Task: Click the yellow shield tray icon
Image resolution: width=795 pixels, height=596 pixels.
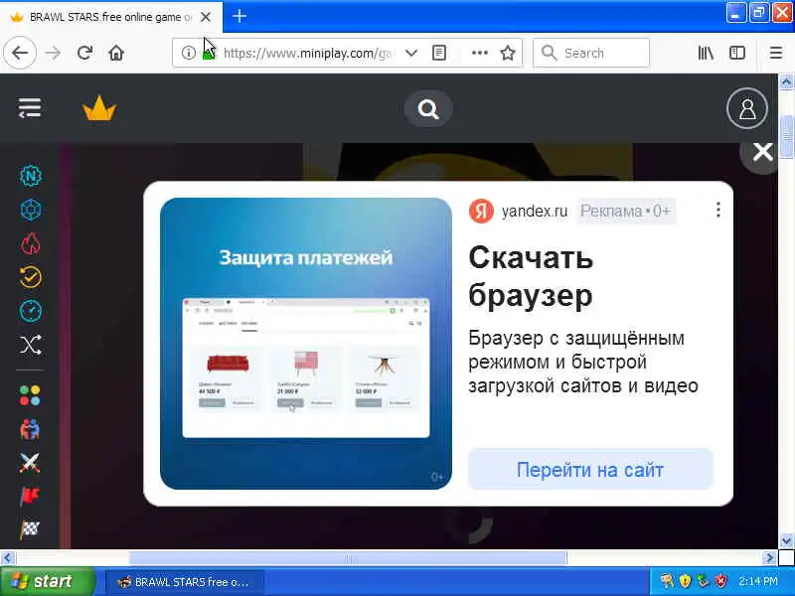Action: tap(685, 581)
